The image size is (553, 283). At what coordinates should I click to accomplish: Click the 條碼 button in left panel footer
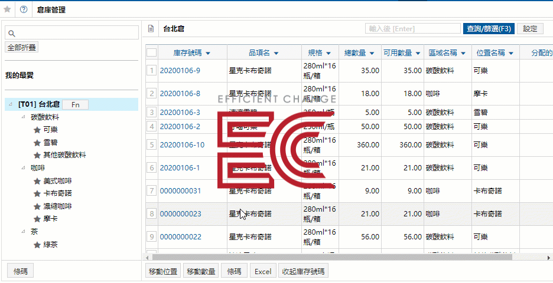click(x=21, y=271)
